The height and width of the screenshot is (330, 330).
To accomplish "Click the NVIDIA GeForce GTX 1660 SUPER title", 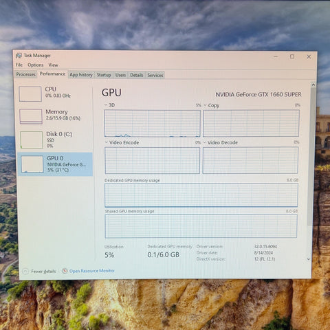I will (258, 94).
